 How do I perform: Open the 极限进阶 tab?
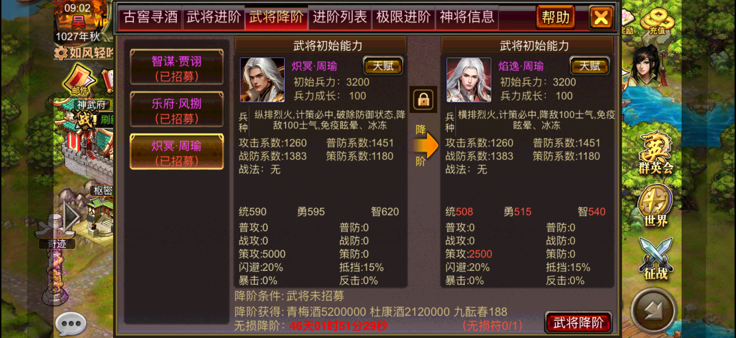403,17
